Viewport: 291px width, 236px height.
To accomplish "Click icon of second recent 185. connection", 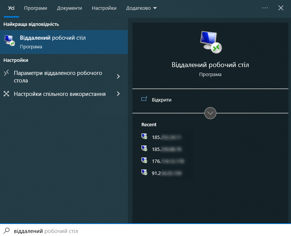I will pos(144,148).
